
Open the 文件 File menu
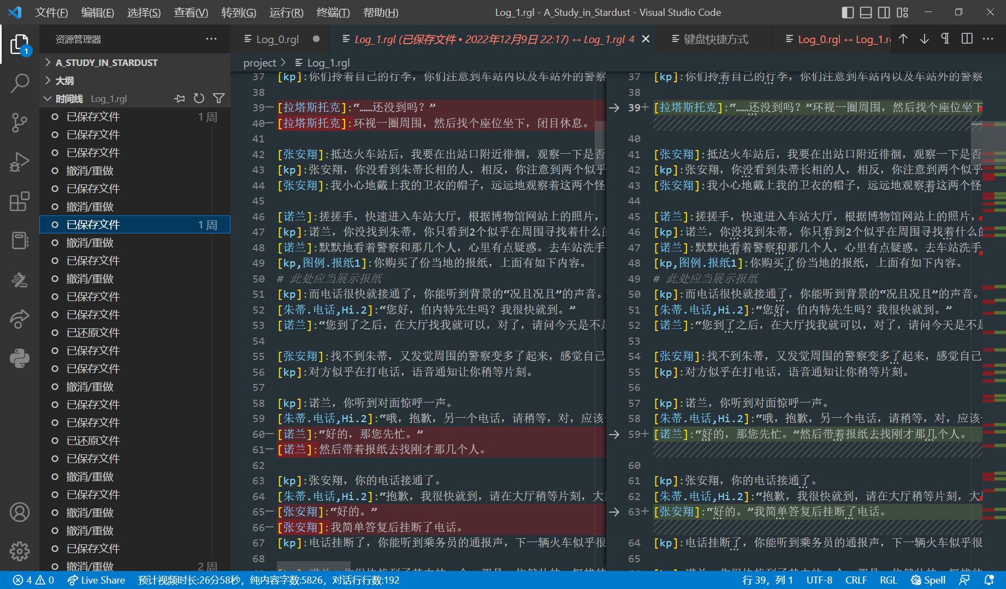pyautogui.click(x=51, y=12)
